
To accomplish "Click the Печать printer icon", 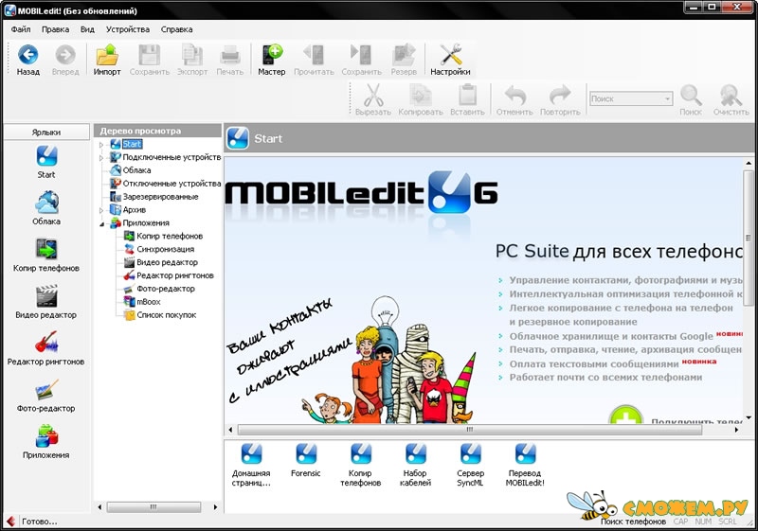I will pos(230,56).
